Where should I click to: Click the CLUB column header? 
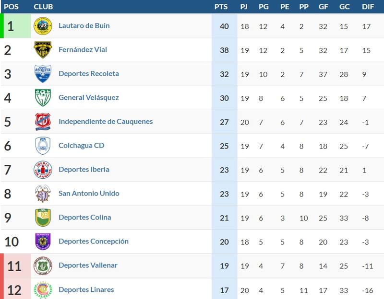pos(44,7)
